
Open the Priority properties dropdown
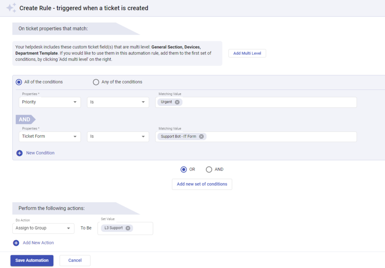click(x=49, y=102)
